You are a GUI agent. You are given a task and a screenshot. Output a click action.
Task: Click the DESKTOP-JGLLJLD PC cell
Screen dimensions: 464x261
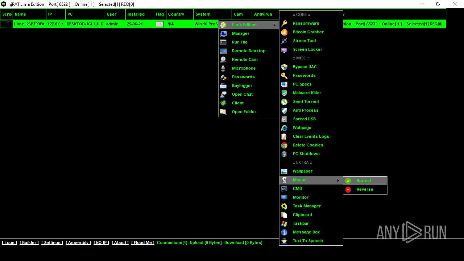coord(85,24)
